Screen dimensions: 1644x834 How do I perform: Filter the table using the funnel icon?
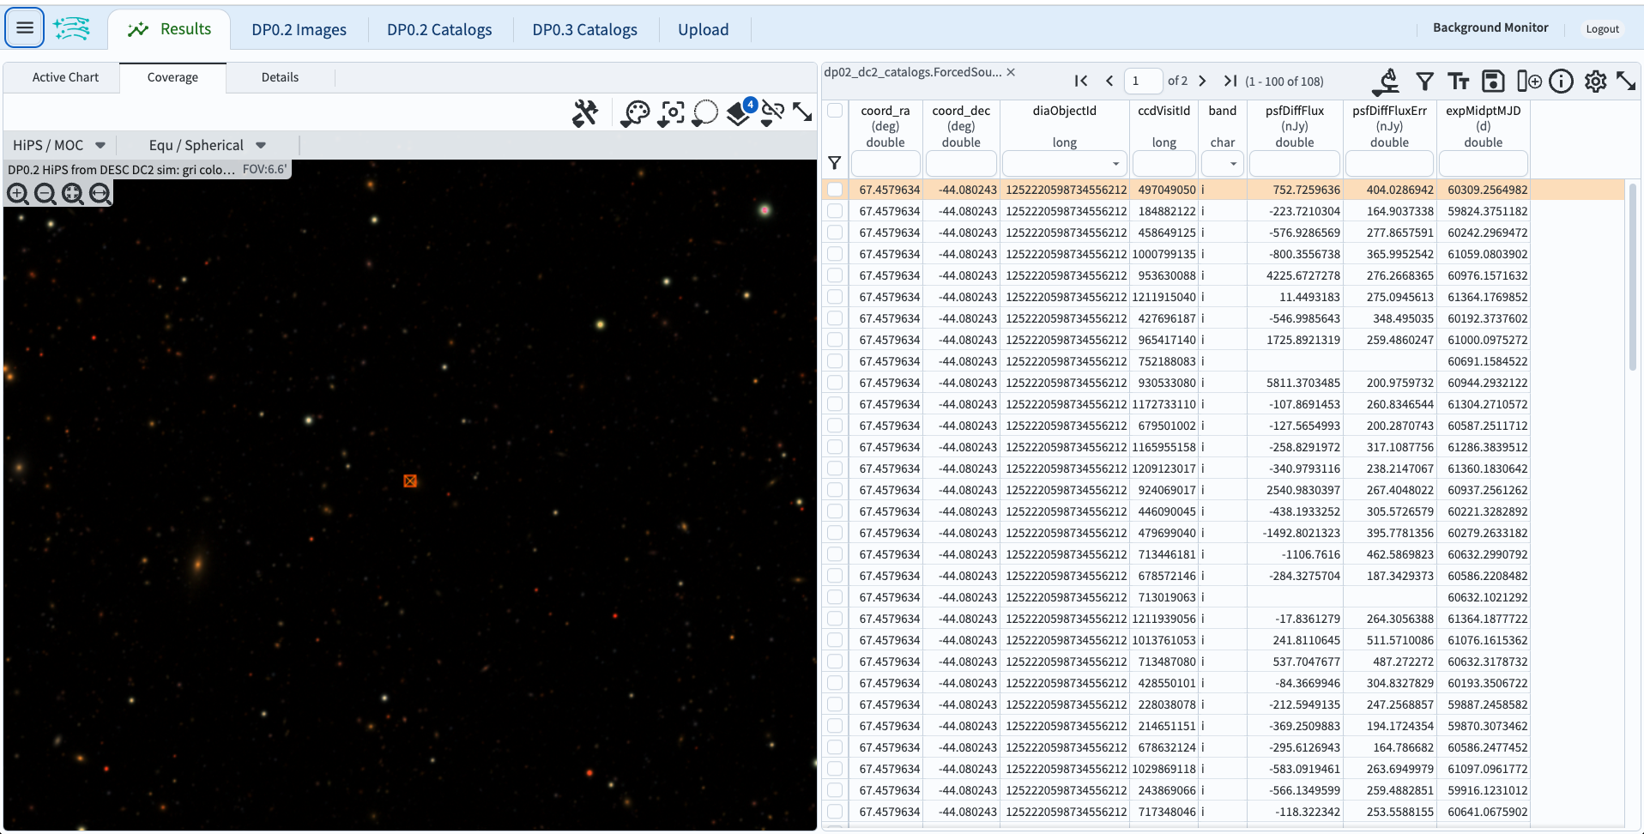[1424, 81]
